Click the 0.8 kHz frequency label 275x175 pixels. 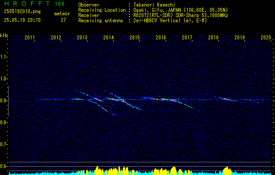[x=4, y=122]
